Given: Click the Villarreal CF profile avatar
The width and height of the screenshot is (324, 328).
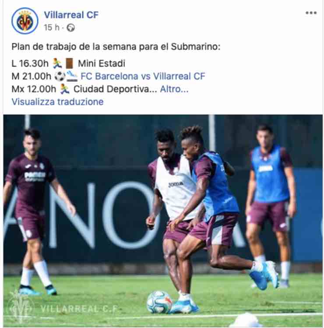Looking at the screenshot, I should pyautogui.click(x=25, y=21).
